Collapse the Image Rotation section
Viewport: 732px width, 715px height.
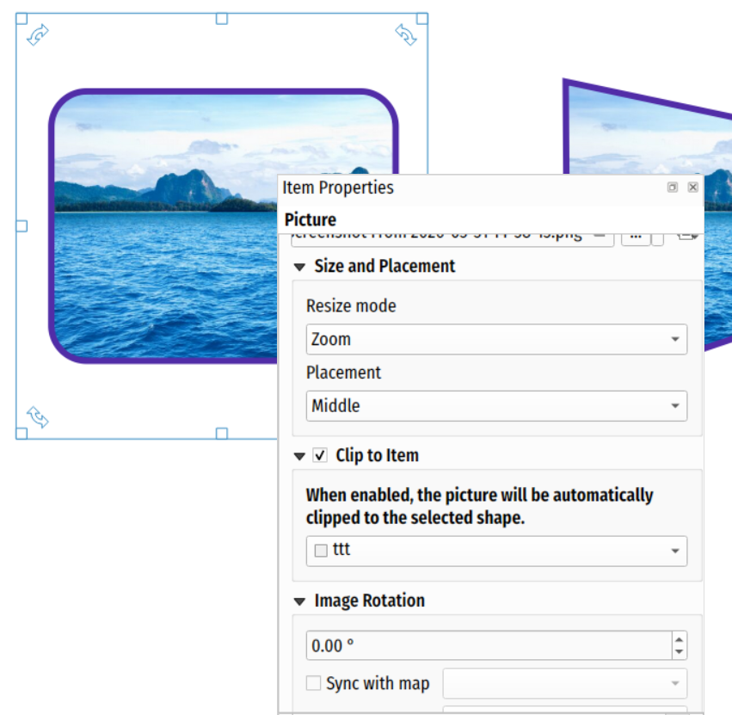pyautogui.click(x=299, y=601)
